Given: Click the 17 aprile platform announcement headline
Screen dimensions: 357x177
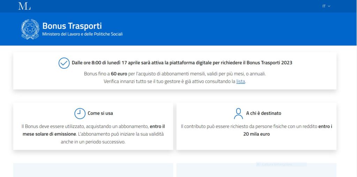Looking at the screenshot, I should click(182, 63).
